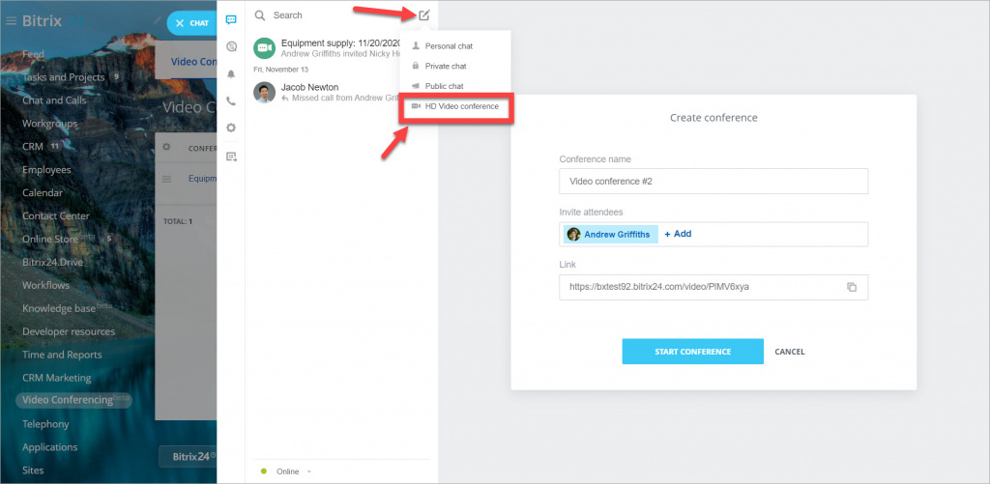The height and width of the screenshot is (484, 990).
Task: Select Video Conferencing menu item
Action: pyautogui.click(x=73, y=400)
